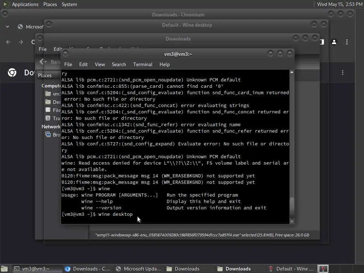Open the terminal Help menu
Screen dimensions: 364x273
165,65
